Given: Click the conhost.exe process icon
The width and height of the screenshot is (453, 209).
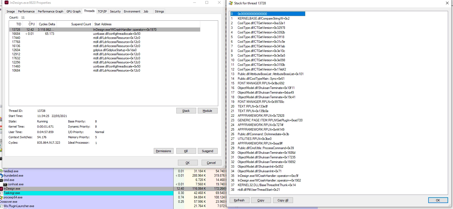Looking at the screenshot, I should click(5, 185).
